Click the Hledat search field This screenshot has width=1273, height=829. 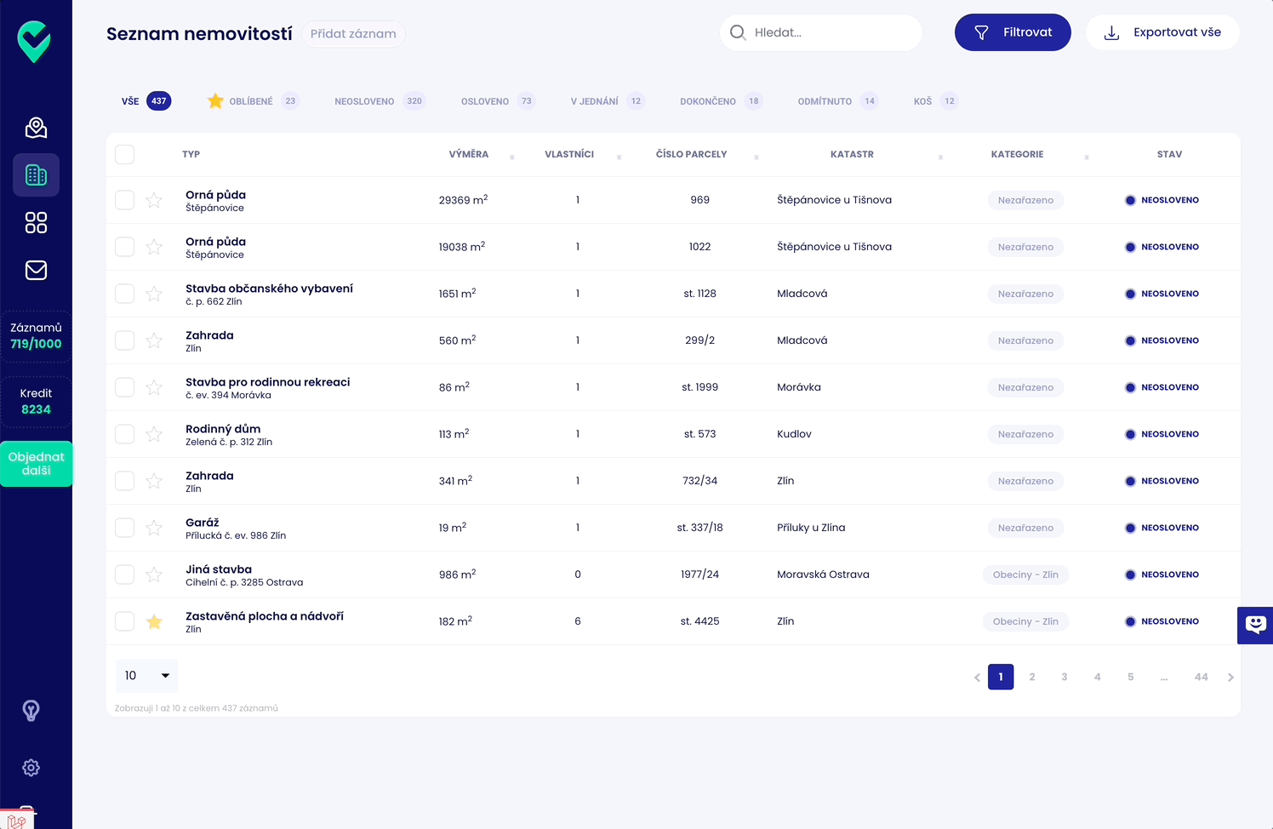[821, 32]
